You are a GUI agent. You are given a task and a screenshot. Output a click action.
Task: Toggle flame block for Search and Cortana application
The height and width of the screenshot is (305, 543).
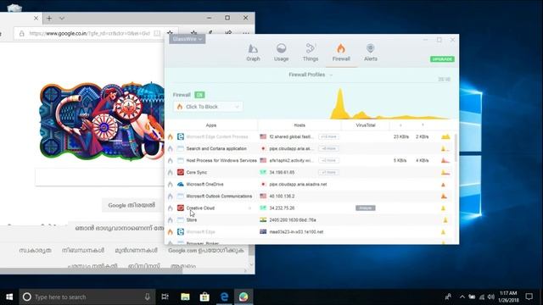[170, 149]
